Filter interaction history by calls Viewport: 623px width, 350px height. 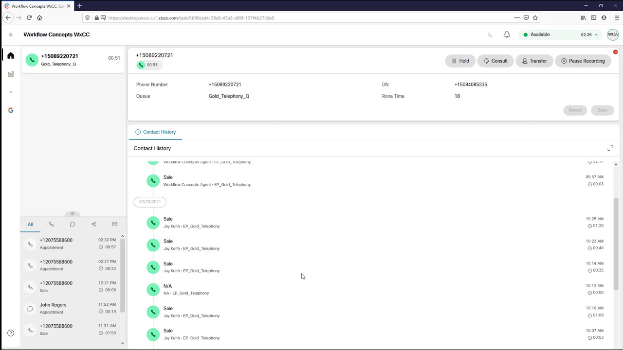[x=52, y=224]
